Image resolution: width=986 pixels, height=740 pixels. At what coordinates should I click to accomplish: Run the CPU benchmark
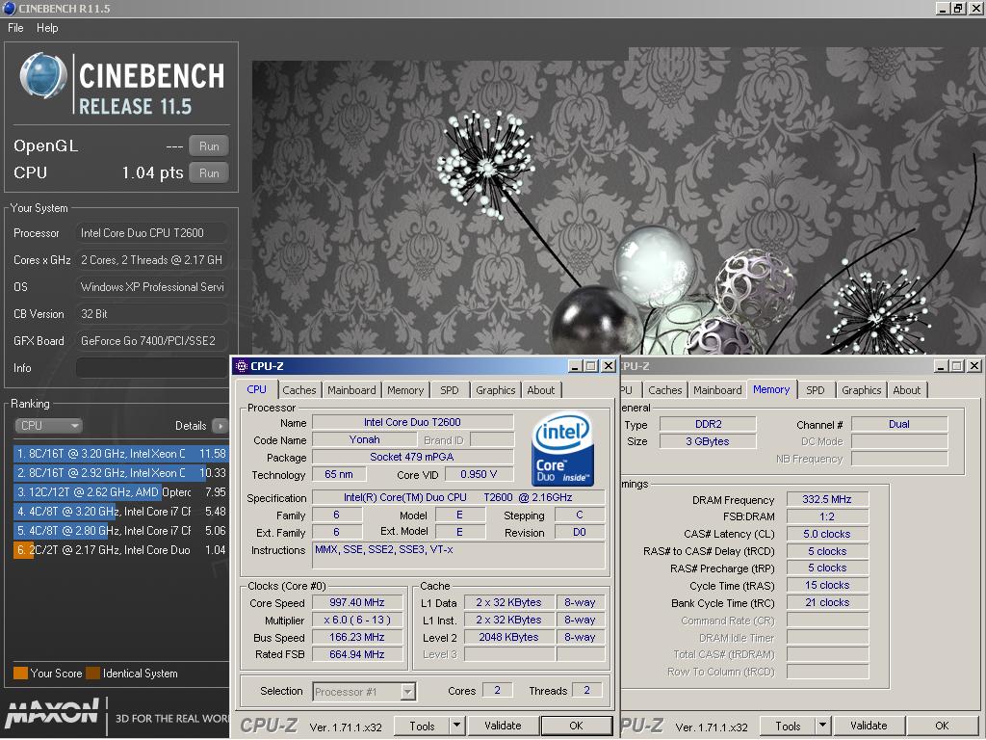click(x=209, y=173)
